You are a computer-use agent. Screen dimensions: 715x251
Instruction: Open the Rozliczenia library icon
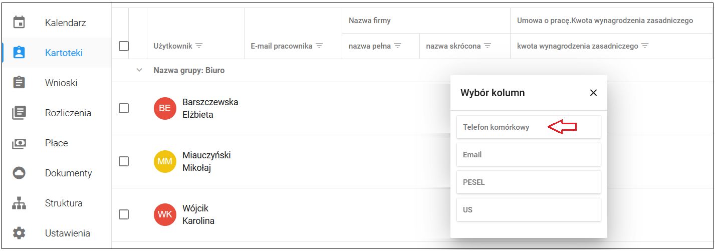coord(19,113)
